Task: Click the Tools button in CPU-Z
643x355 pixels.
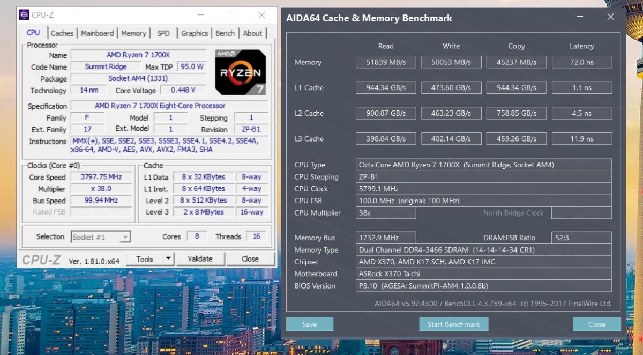Action: 145,258
